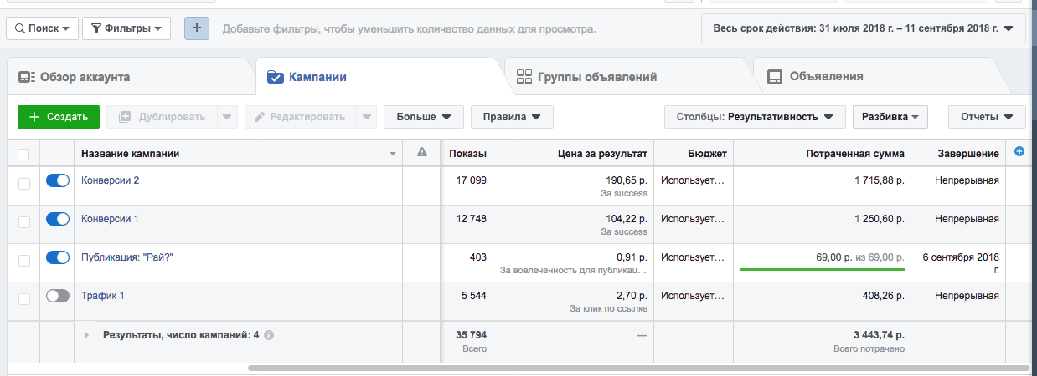The image size is (1037, 376).
Task: Check the box for Конверсии 1 row
Action: (x=23, y=221)
